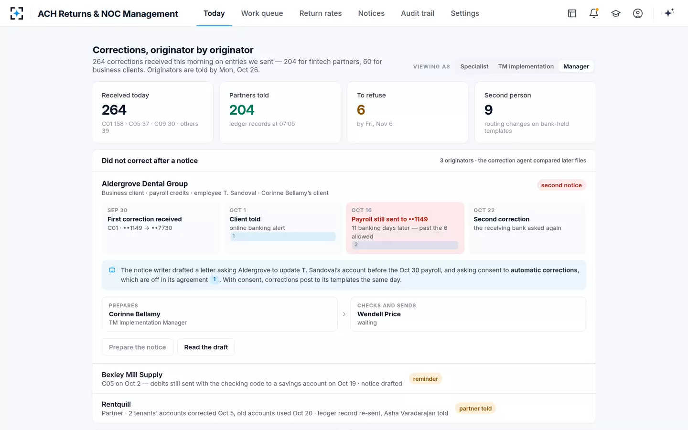Click the robot icon in the notice note
688x430 pixels.
[112, 270]
